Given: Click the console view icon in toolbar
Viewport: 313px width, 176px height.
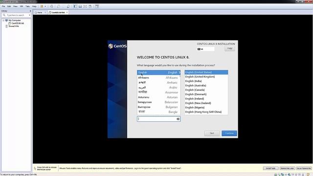Looking at the screenshot, I should pyautogui.click(x=97, y=6).
